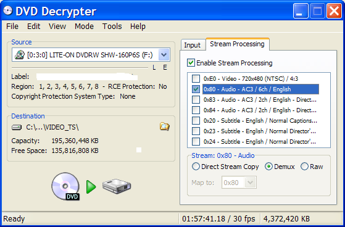The width and height of the screenshot is (345, 227).
Task: Click the drive icon in Source combo box
Action: 20,55
